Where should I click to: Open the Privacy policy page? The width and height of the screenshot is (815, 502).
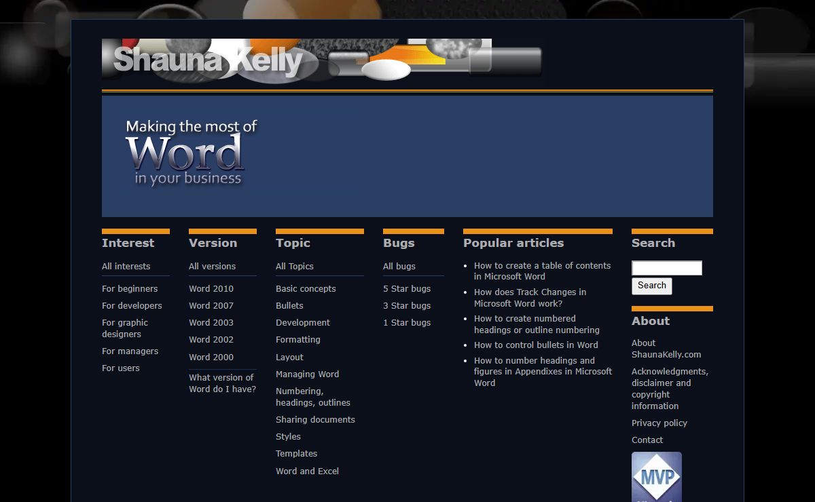tap(659, 423)
